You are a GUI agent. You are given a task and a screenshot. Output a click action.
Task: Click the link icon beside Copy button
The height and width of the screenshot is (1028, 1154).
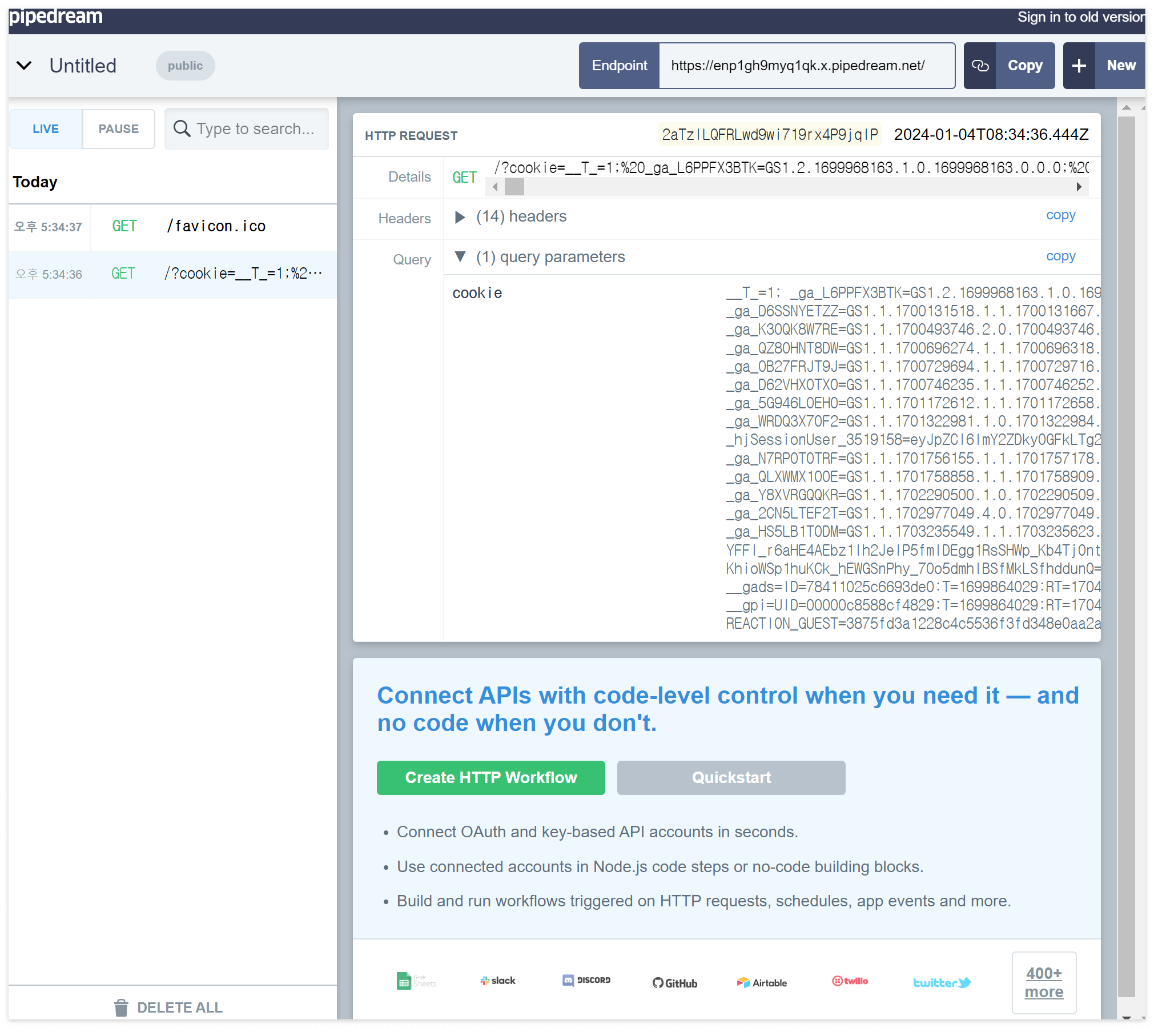(x=980, y=66)
